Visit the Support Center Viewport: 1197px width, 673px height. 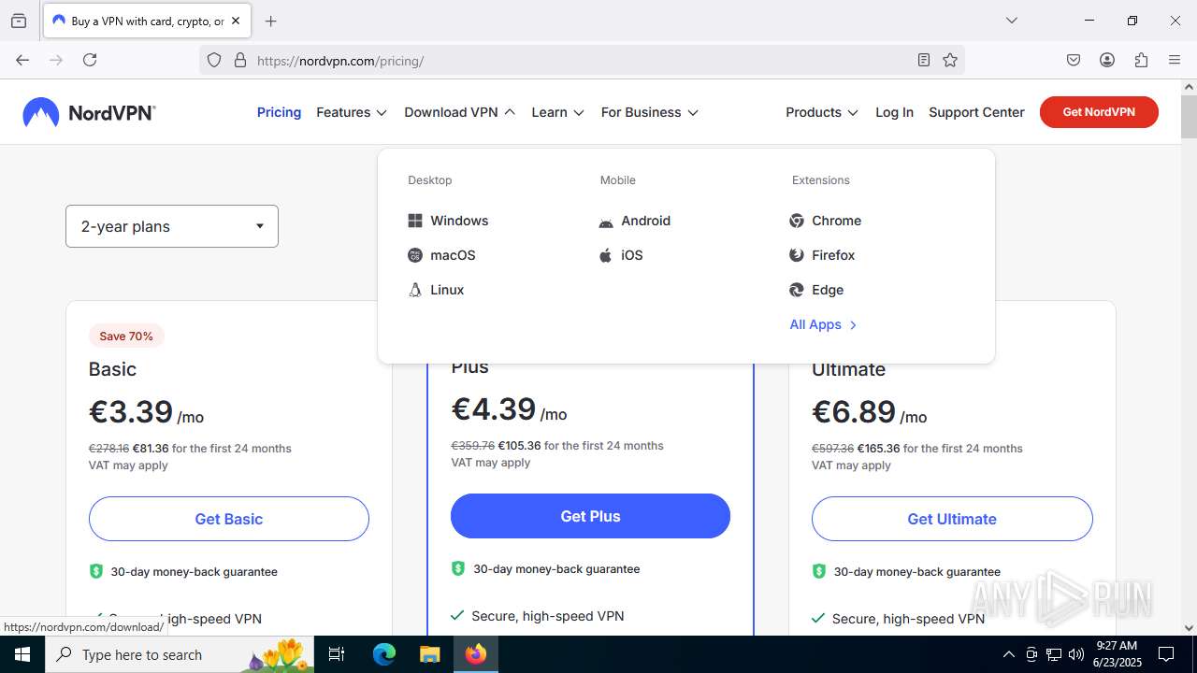coord(976,112)
